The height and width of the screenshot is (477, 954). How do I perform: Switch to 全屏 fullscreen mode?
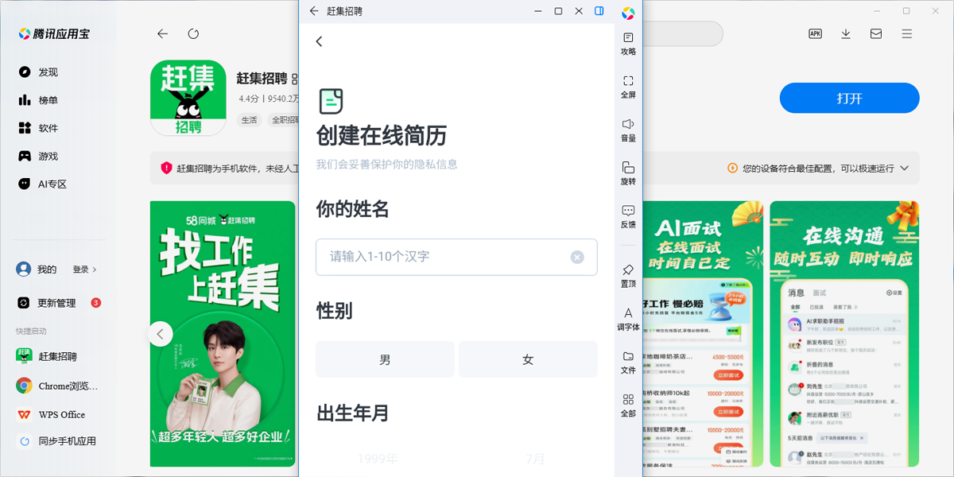click(x=628, y=87)
